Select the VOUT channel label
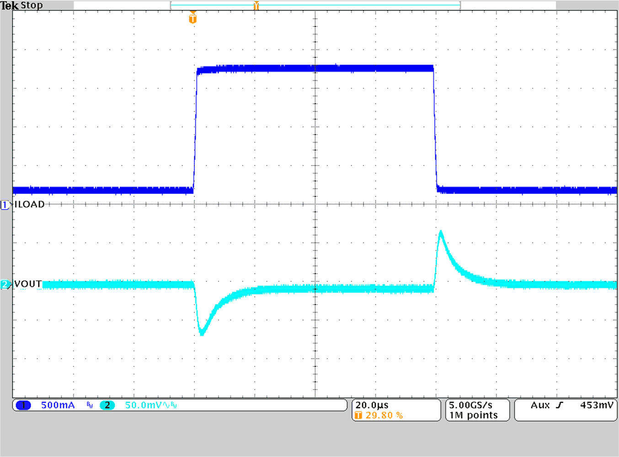This screenshot has height=457, width=619. [27, 284]
